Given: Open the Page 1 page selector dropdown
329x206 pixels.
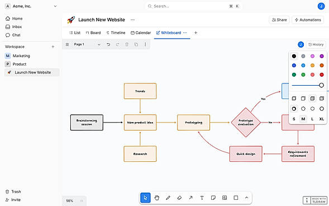Looking at the screenshot, I should (x=87, y=44).
